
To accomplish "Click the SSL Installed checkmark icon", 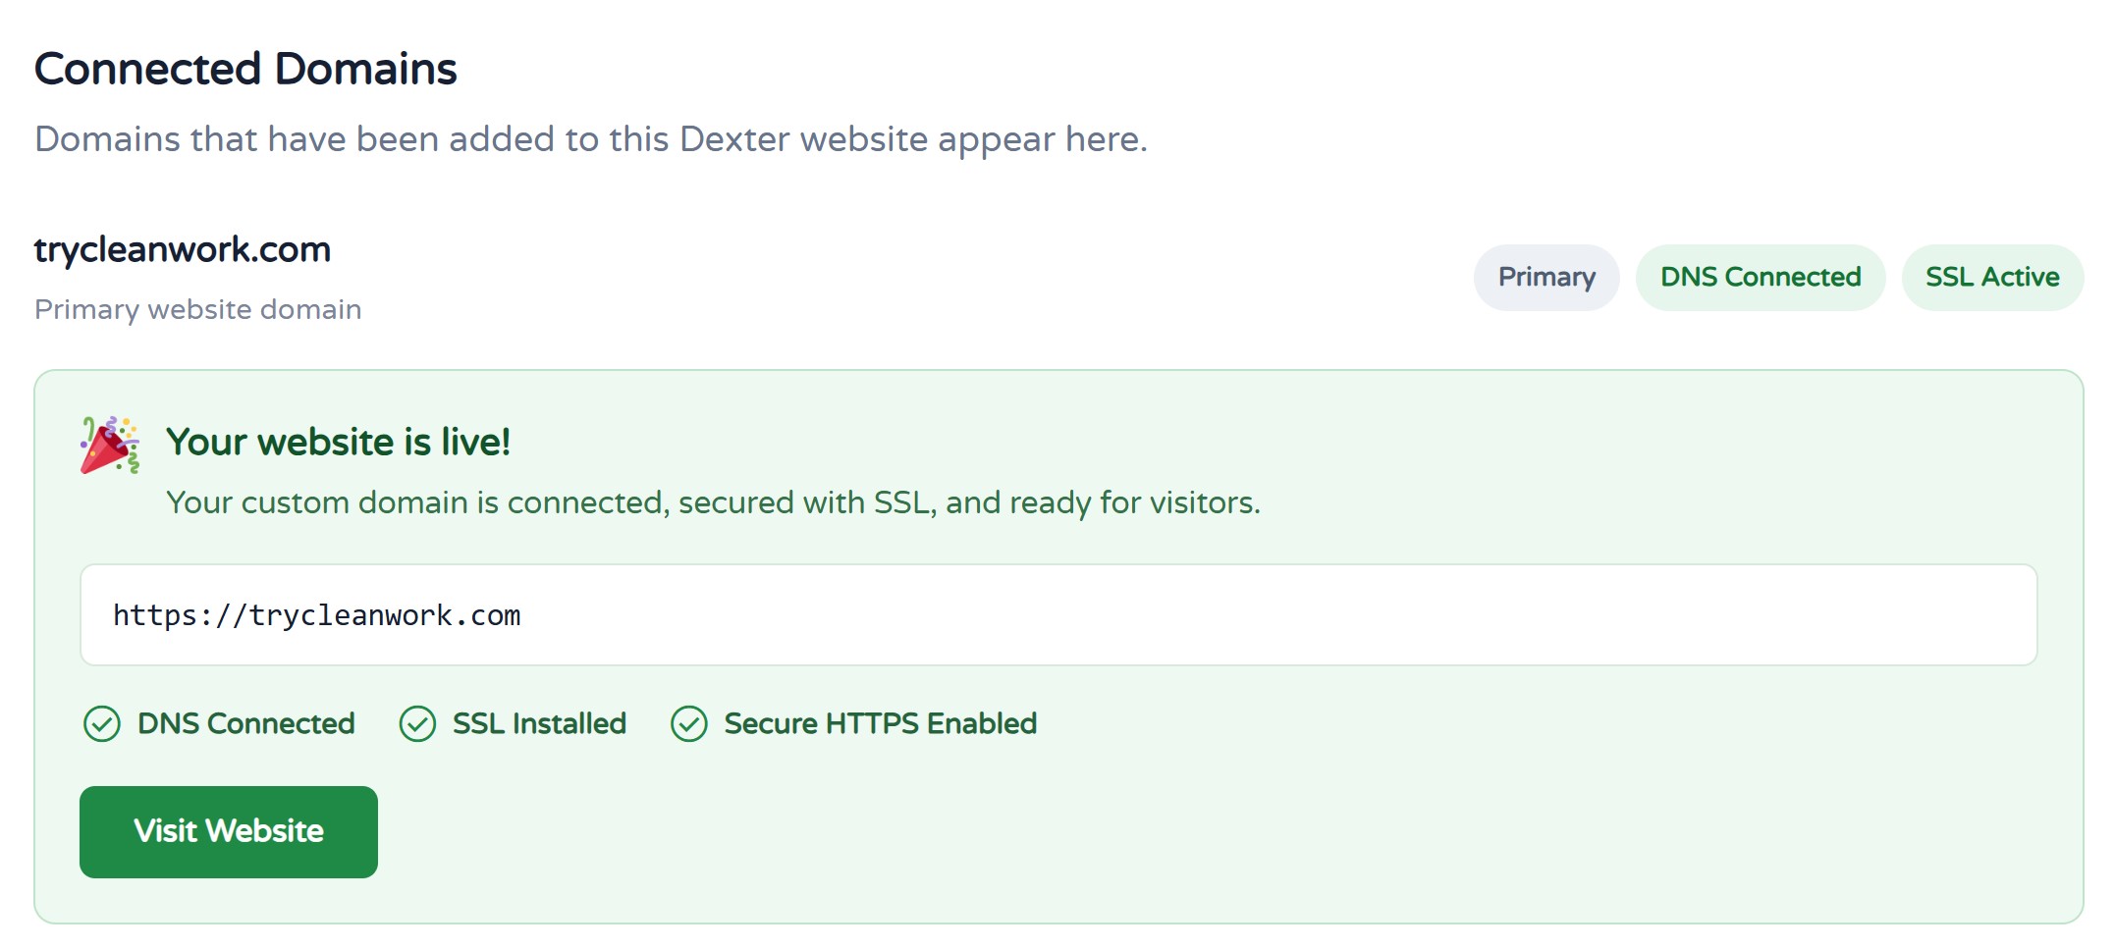I will pyautogui.click(x=417, y=724).
